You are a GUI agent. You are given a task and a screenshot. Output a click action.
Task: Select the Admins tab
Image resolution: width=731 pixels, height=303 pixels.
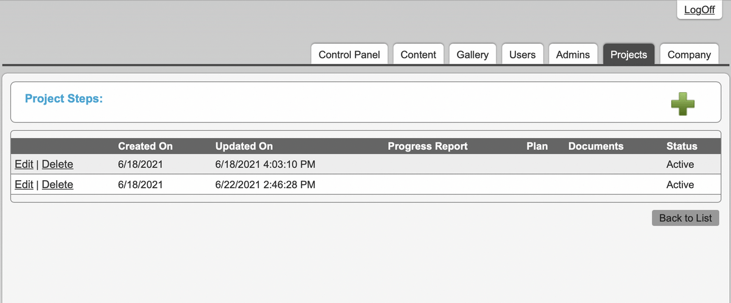point(573,55)
